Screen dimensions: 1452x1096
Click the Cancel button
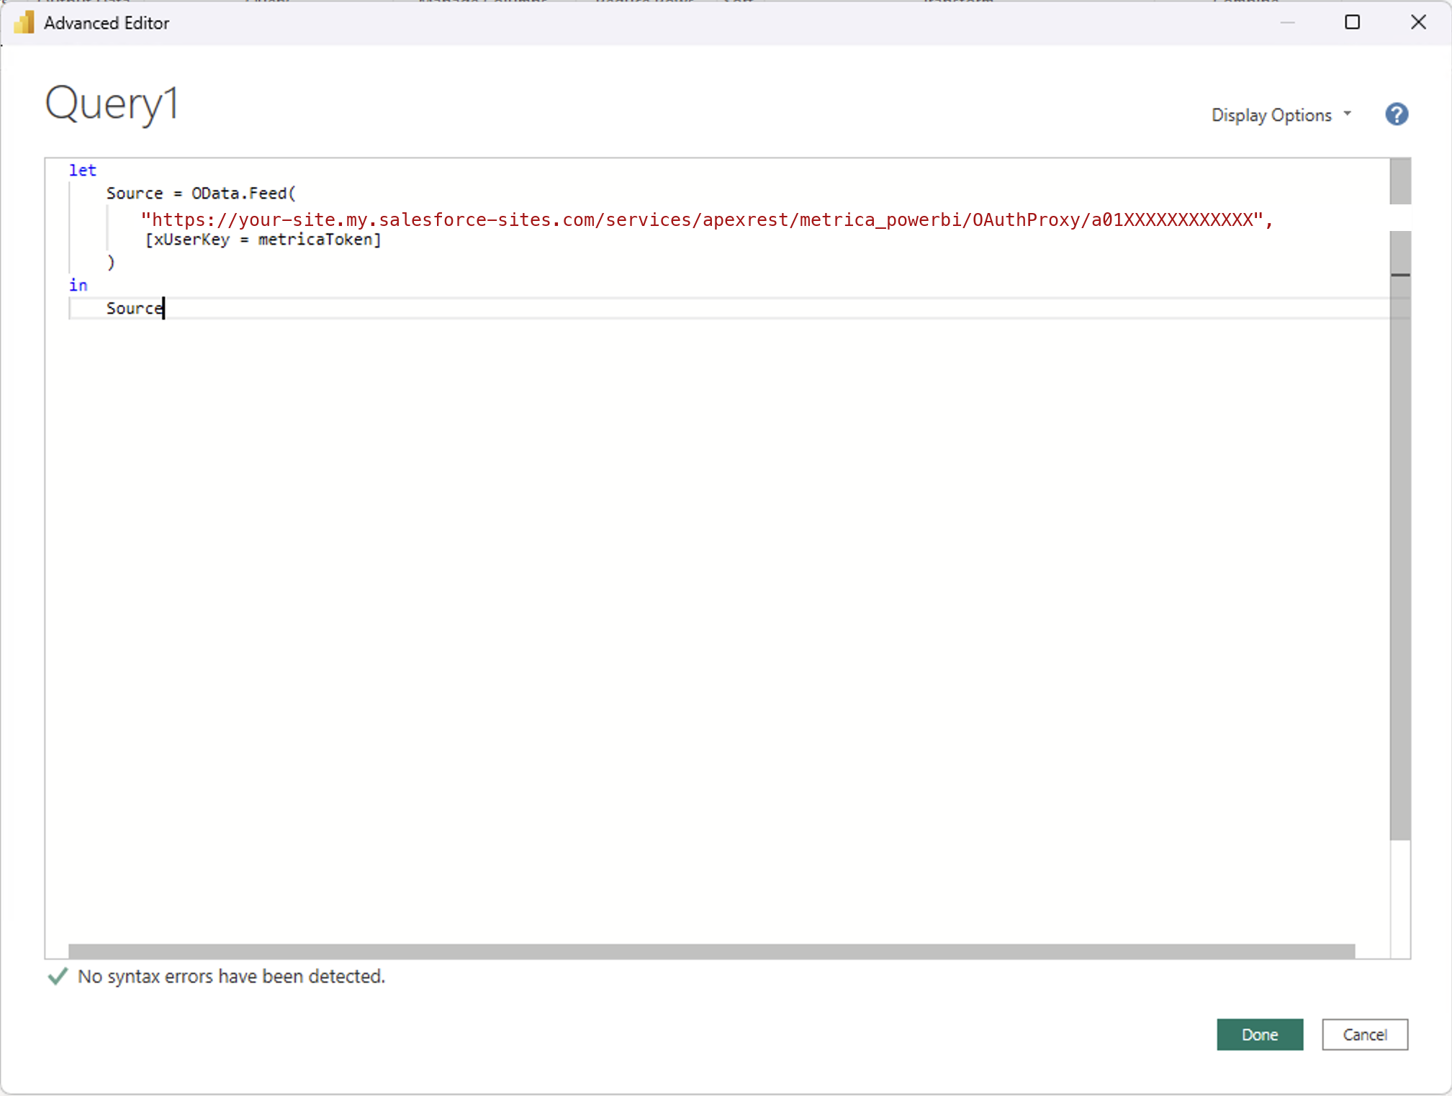click(x=1364, y=1034)
